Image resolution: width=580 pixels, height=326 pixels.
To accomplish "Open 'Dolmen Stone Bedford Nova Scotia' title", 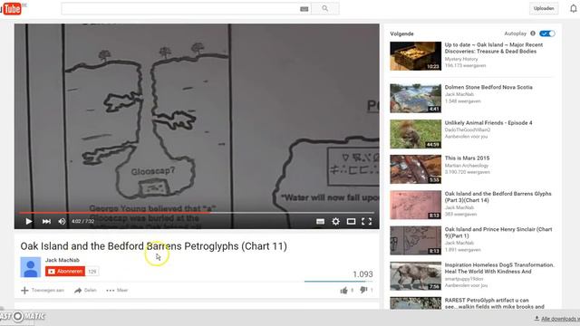I will [488, 87].
